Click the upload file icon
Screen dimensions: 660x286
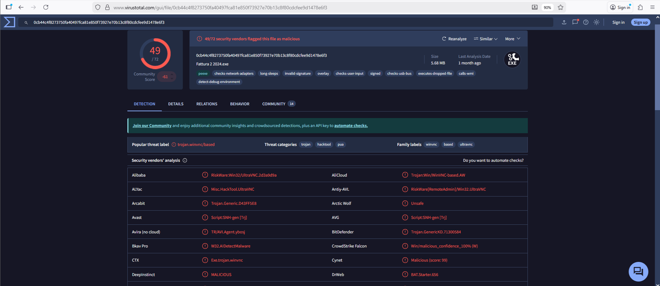(x=564, y=22)
